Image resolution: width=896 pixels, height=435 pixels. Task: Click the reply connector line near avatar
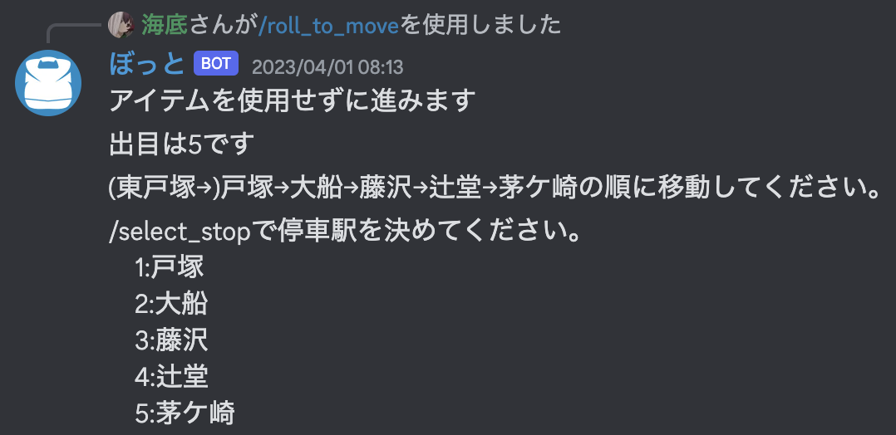click(73, 33)
